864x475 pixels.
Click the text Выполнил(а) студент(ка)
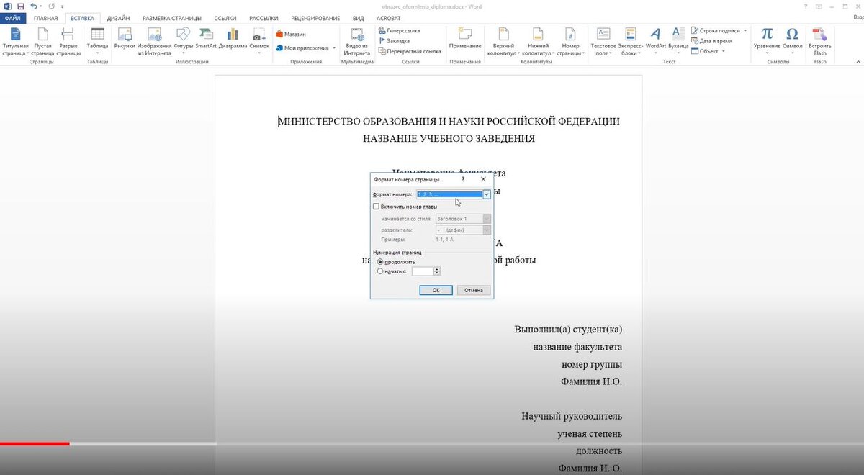coord(568,330)
